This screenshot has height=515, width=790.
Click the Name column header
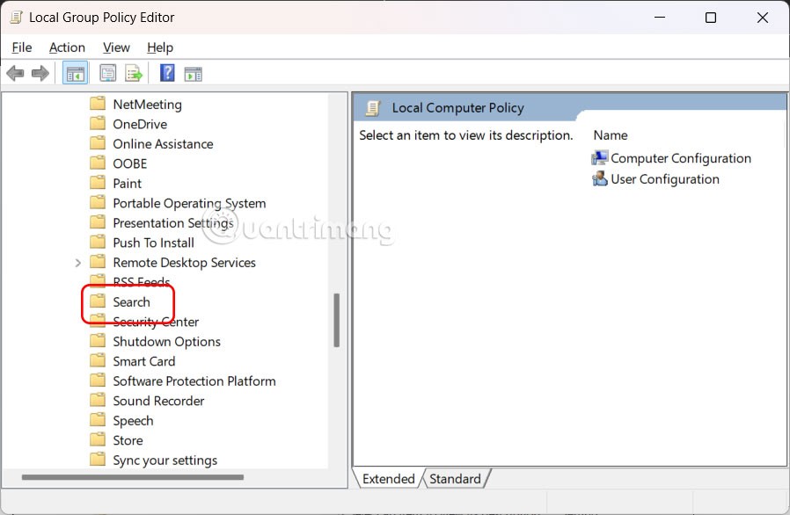(611, 135)
